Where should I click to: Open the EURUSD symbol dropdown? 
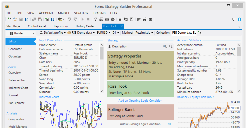point(103,33)
